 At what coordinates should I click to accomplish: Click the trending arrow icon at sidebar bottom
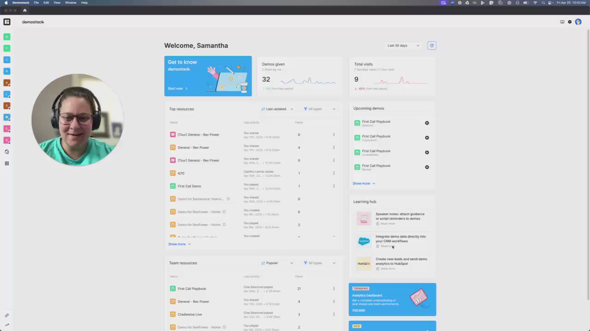(x=7, y=325)
